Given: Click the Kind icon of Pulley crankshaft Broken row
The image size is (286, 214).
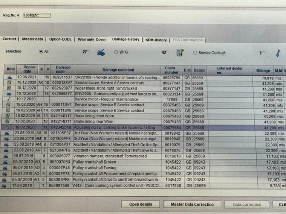Looking at the screenshot, I should pos(10,162).
